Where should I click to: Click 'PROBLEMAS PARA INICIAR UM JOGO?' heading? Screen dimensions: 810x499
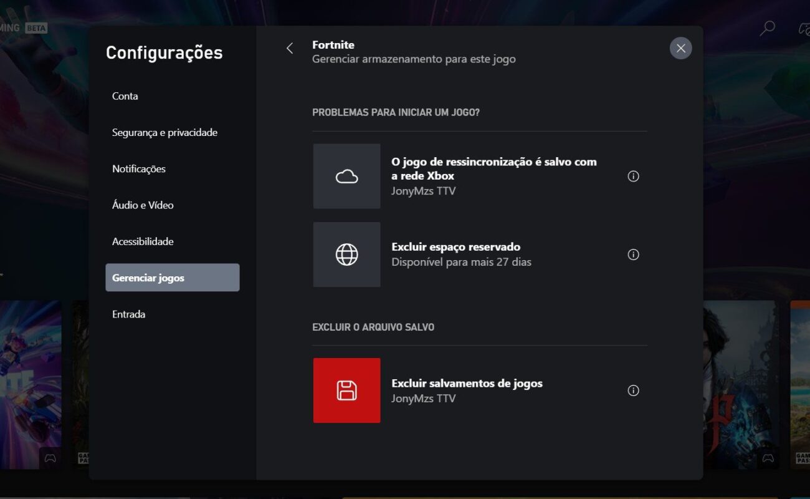point(396,112)
